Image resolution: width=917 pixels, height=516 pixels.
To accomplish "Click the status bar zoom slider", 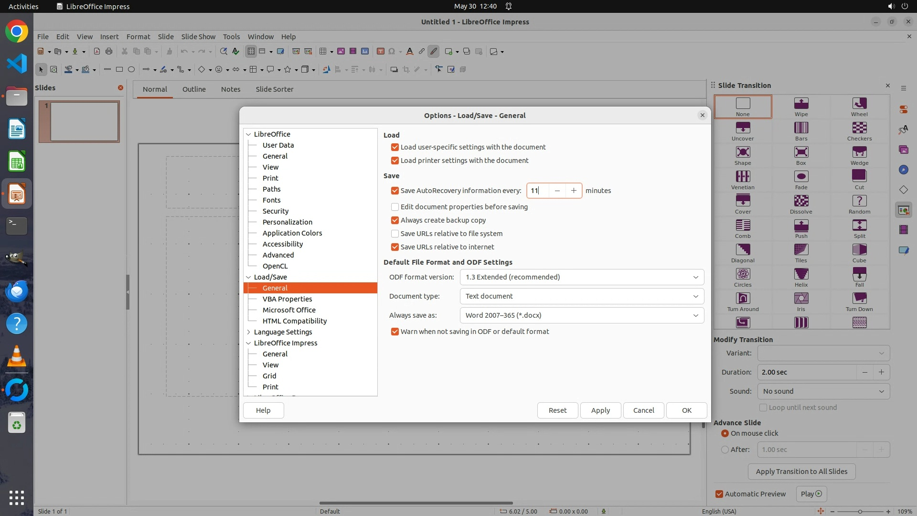I will click(860, 511).
